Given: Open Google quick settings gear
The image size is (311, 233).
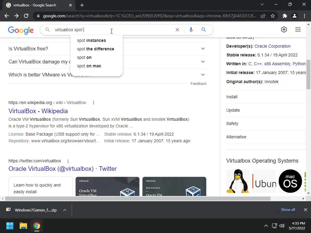Looking at the screenshot, I should point(284,29).
